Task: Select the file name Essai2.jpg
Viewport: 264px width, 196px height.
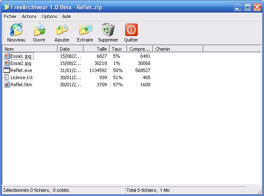Action: [21, 63]
